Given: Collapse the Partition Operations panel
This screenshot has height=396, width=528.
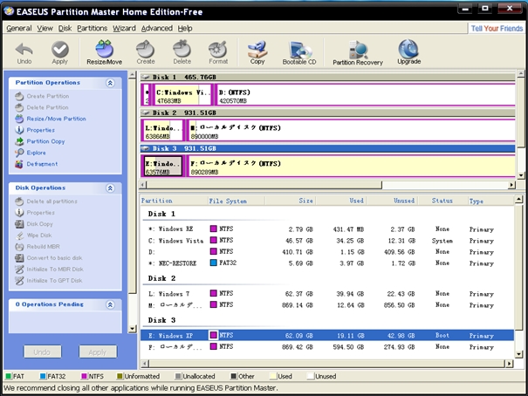Looking at the screenshot, I should pos(110,83).
